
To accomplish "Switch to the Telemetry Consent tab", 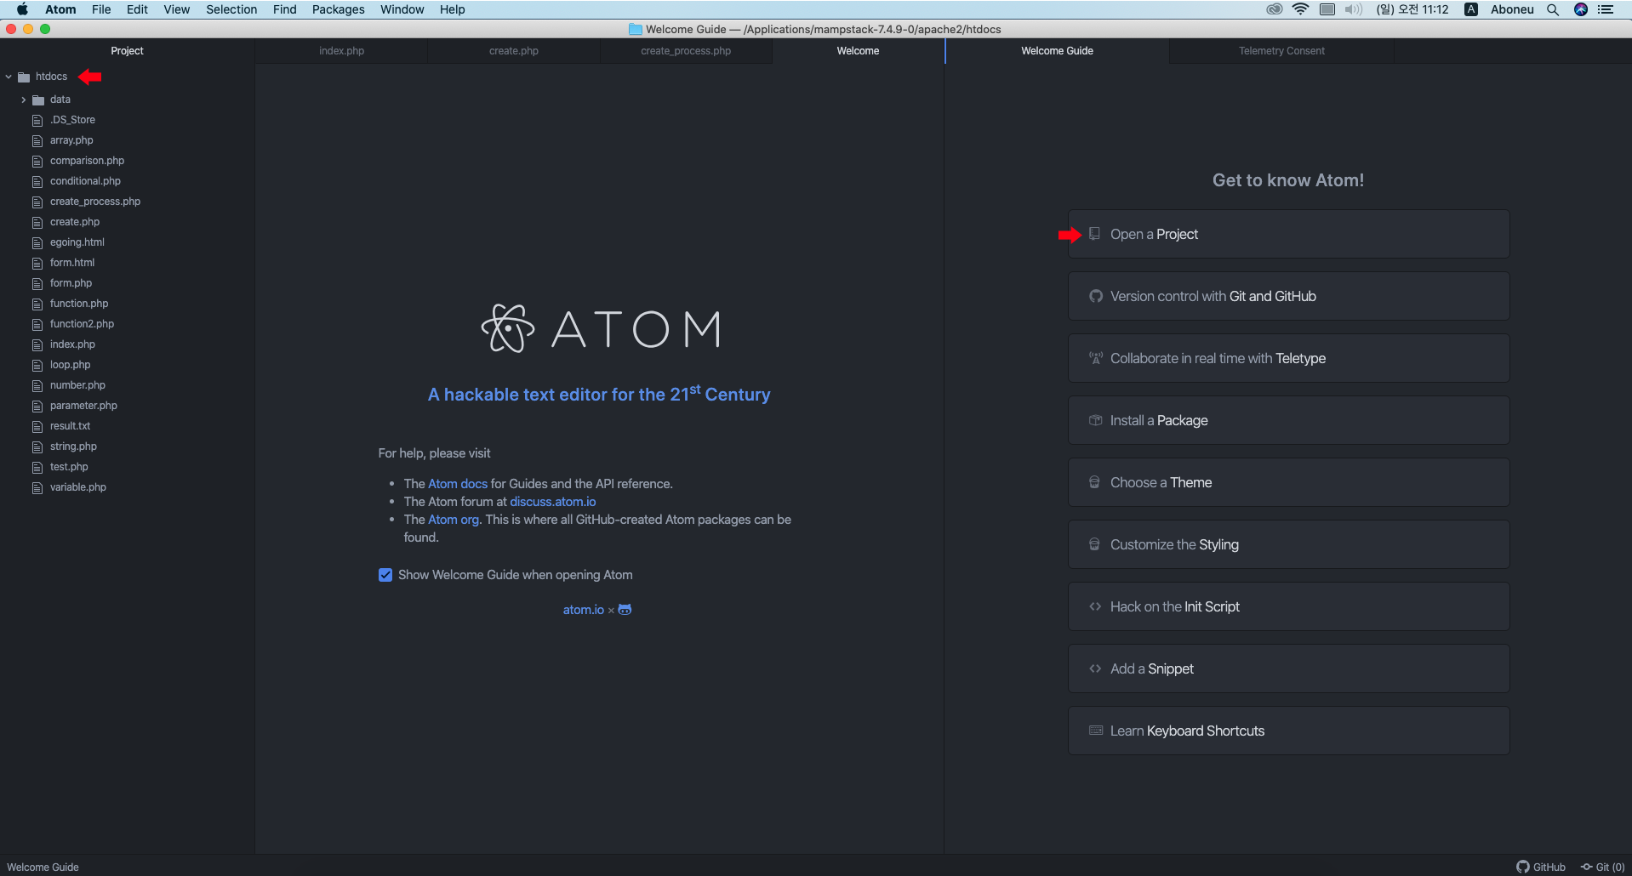I will (1281, 51).
